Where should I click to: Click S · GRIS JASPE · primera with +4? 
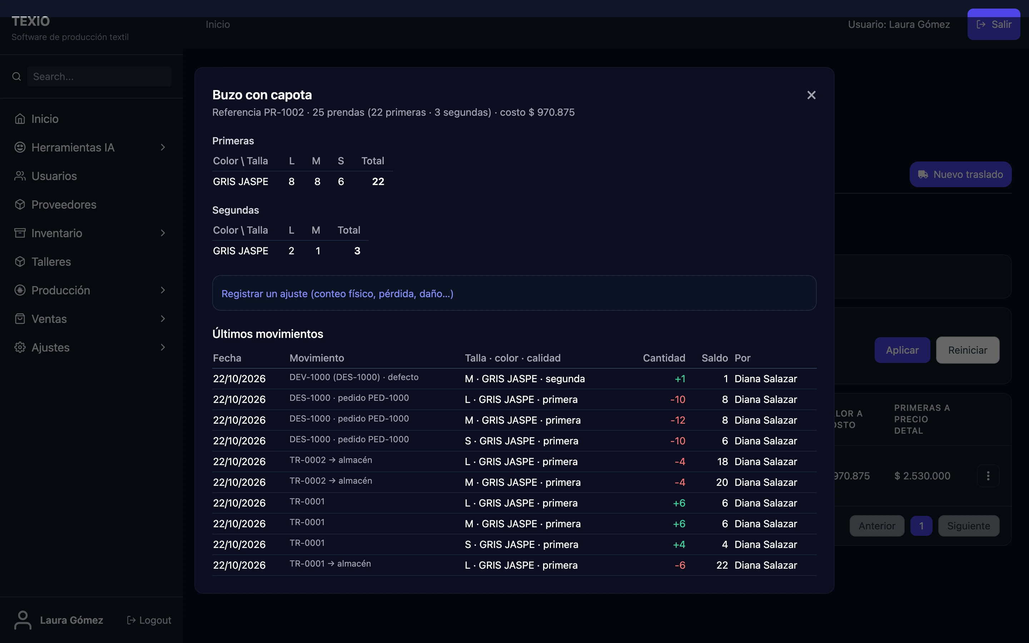521,544
